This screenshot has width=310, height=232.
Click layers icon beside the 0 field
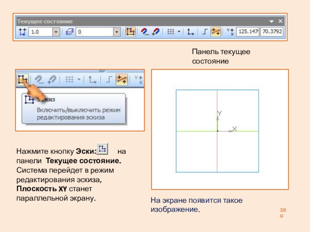coord(69,32)
